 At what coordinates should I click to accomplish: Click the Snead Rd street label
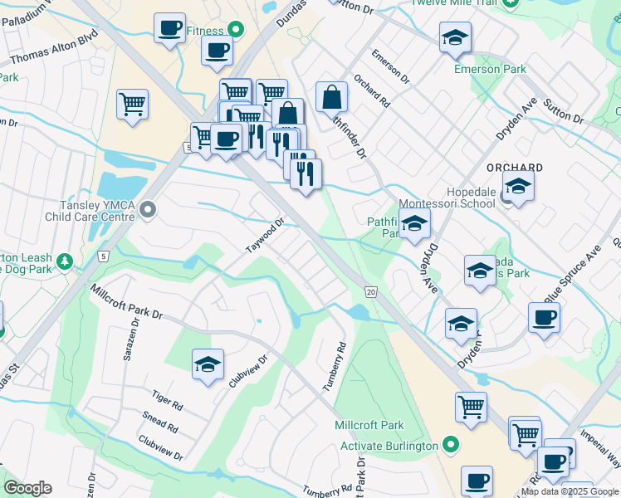tap(160, 422)
